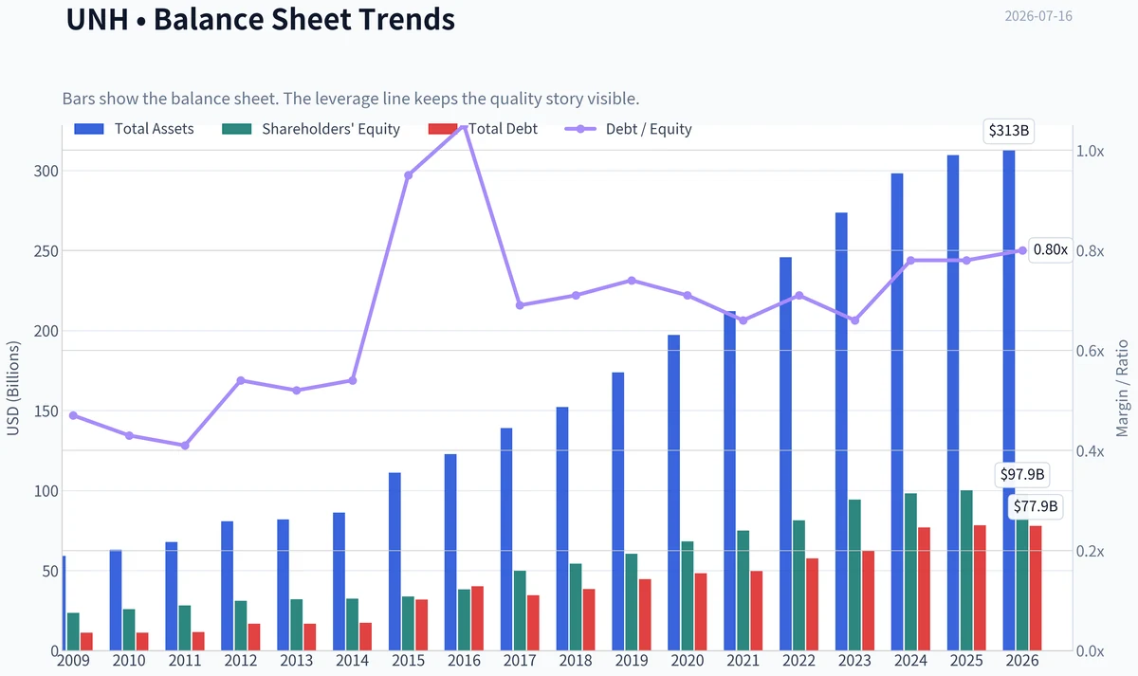Click the 2009 x-axis label
This screenshot has height=676, width=1138.
72,660
